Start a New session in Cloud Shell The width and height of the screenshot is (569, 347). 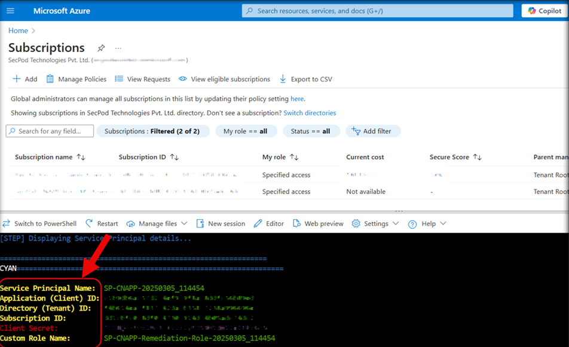[221, 223]
